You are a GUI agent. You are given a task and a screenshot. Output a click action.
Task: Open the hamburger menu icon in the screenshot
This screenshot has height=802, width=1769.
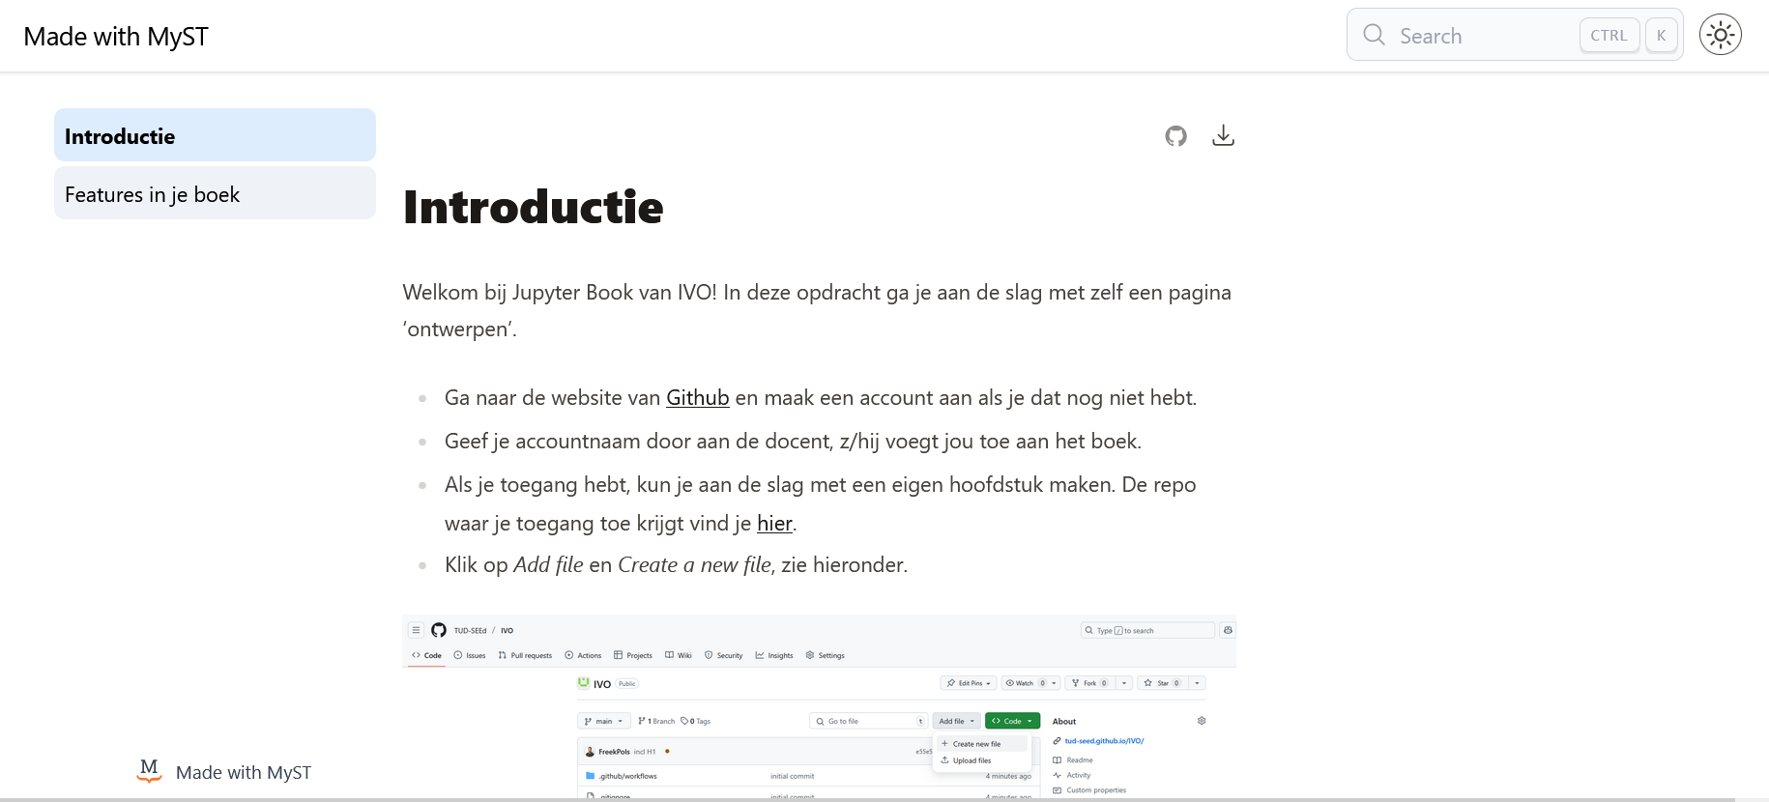416,629
